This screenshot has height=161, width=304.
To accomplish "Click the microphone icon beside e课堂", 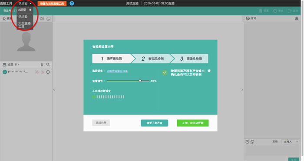I will pyautogui.click(x=30, y=10).
